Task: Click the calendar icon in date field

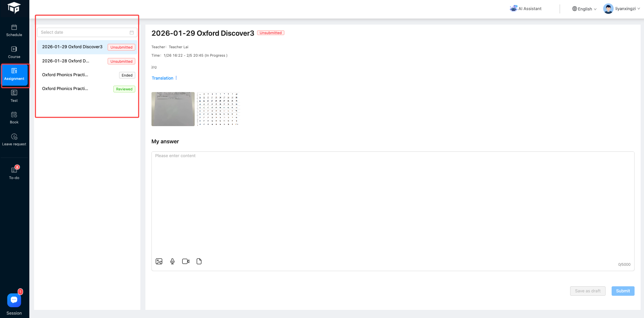Action: pos(132,32)
